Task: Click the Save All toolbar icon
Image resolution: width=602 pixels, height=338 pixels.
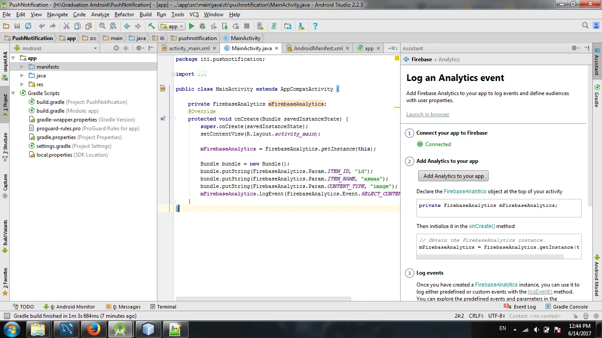Action: 17,26
